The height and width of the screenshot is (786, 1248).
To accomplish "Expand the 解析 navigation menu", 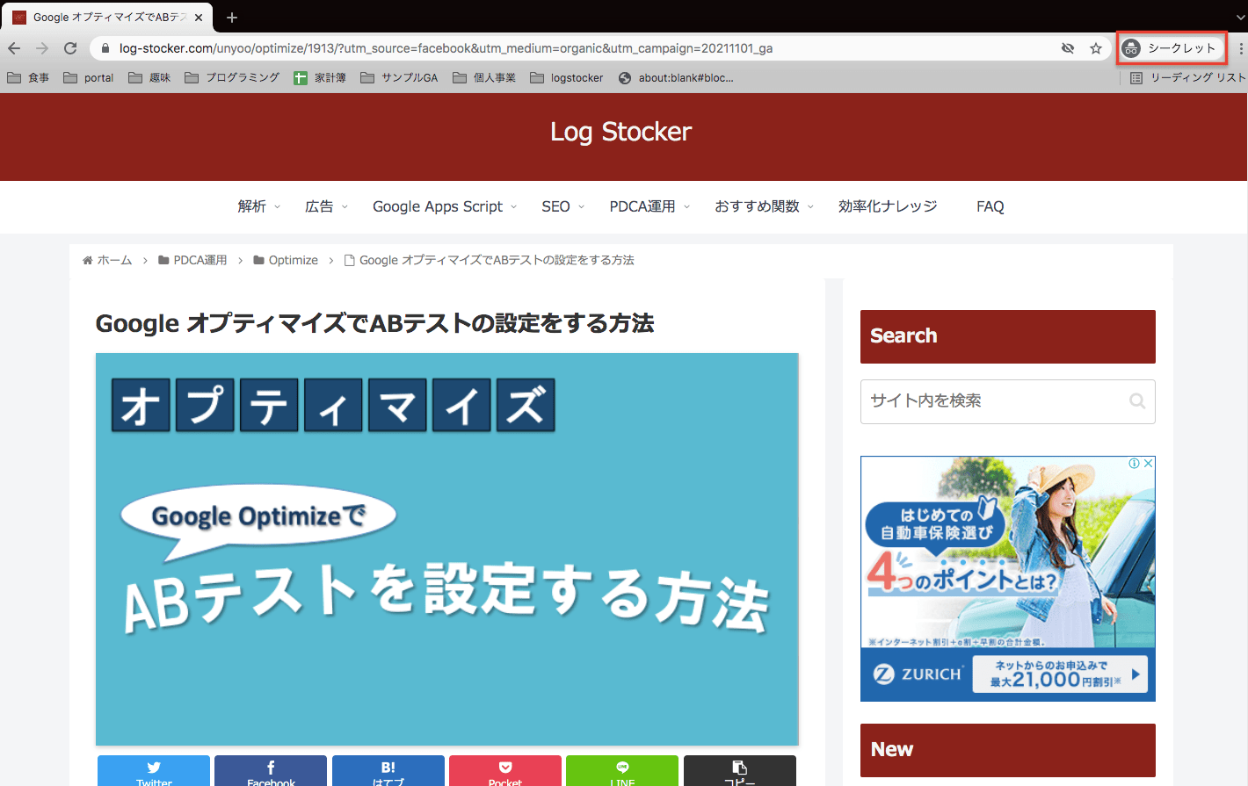I will (258, 206).
